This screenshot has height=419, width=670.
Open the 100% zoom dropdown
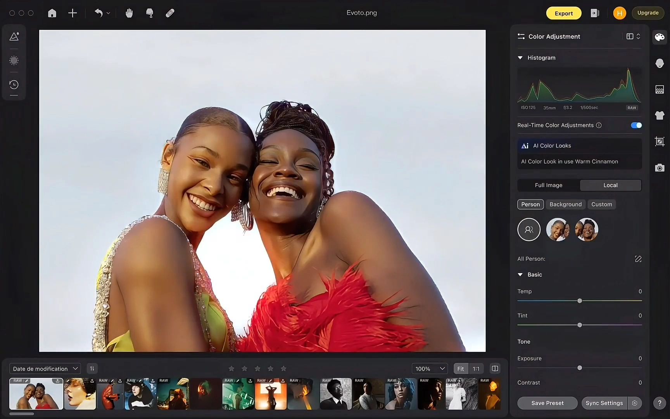430,369
